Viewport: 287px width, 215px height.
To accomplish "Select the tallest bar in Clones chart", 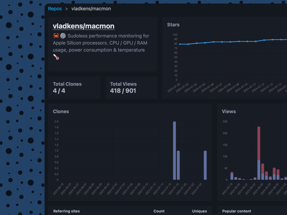I will pos(174,150).
